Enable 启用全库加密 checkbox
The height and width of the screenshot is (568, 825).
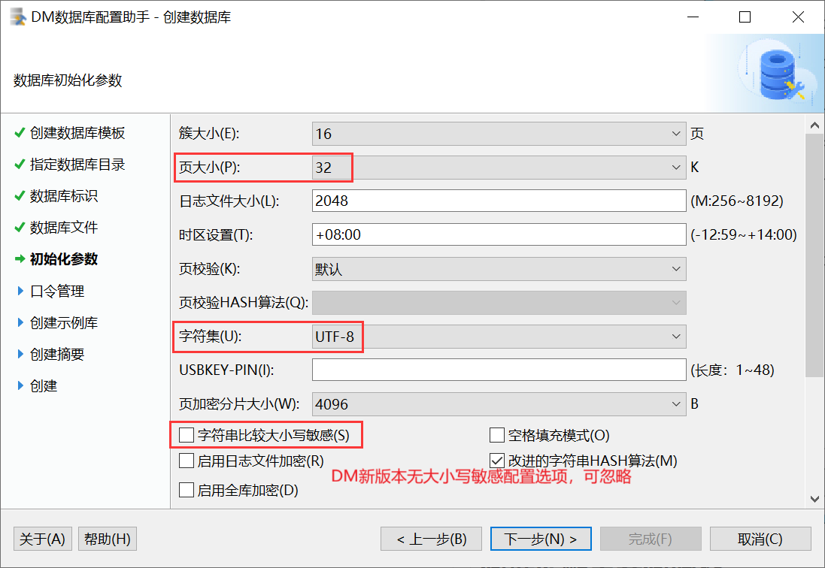(187, 490)
